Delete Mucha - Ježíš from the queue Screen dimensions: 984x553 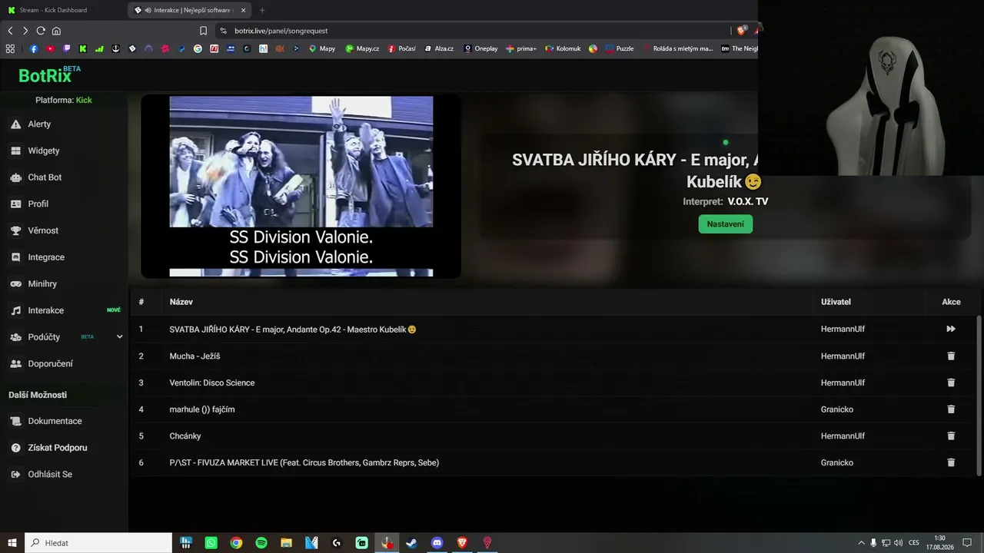(x=951, y=356)
